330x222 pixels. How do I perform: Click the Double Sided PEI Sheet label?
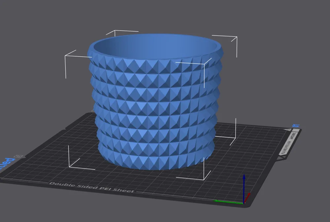91,187
